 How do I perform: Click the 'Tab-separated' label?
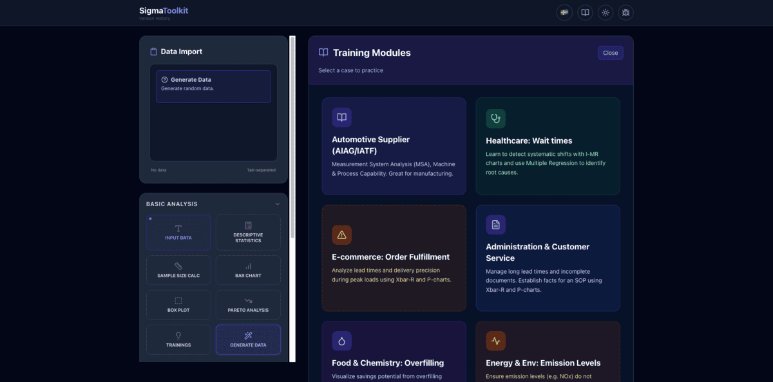click(x=261, y=170)
